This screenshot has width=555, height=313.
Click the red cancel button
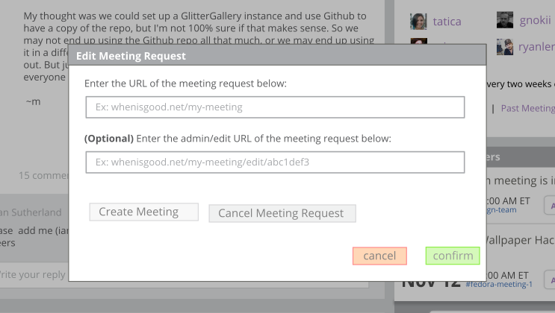pos(379,256)
